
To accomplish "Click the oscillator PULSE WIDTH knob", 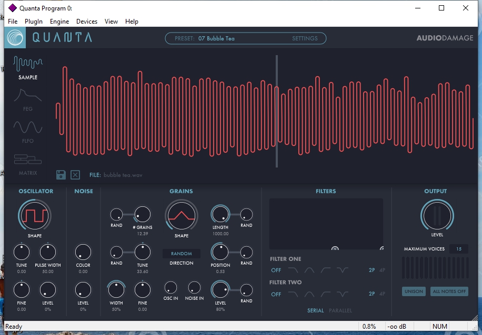I will tap(48, 252).
